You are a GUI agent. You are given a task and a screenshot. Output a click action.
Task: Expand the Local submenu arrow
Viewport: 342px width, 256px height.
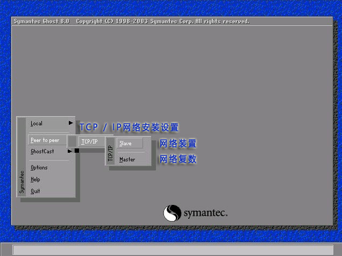click(70, 123)
